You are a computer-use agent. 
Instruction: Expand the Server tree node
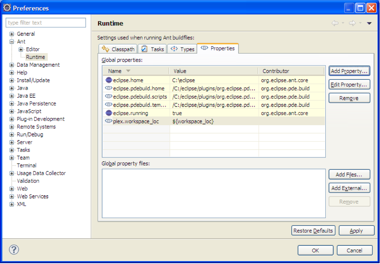[x=12, y=142]
